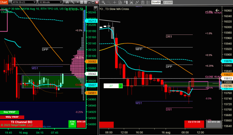Click the 35007 cyan price marker
The image size is (233, 135).
point(91,85)
